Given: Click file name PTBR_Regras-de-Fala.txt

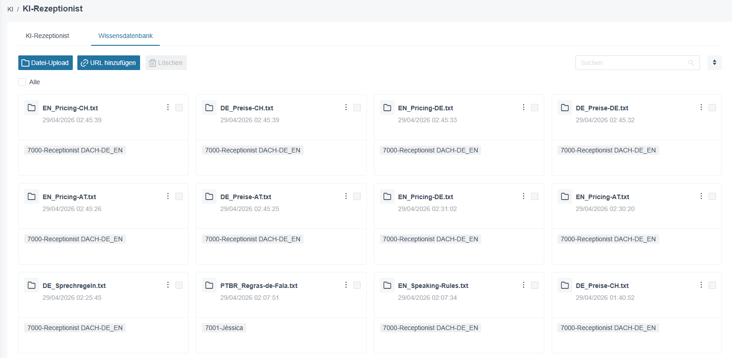Looking at the screenshot, I should pyautogui.click(x=259, y=286).
